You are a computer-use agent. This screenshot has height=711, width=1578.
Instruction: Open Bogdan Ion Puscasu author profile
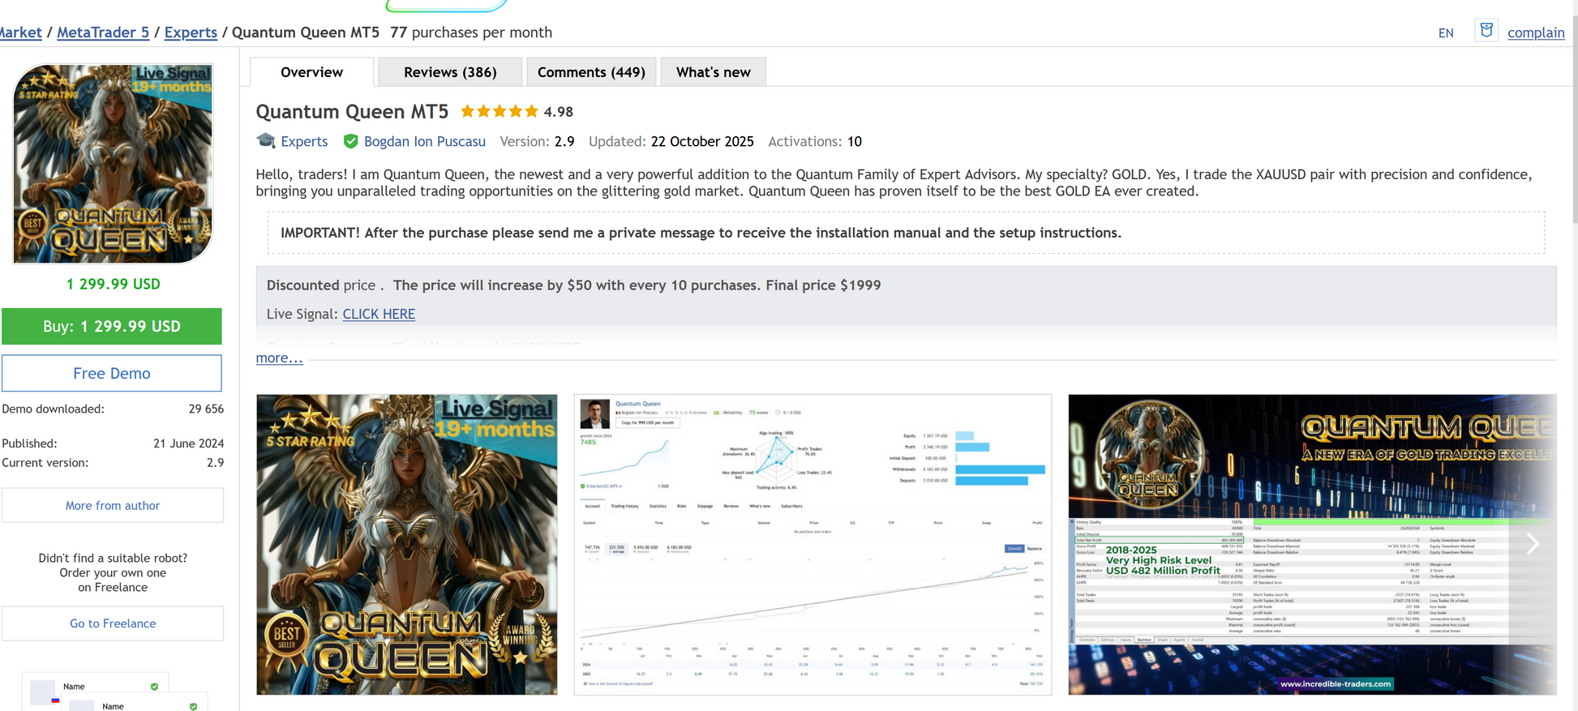pos(424,141)
